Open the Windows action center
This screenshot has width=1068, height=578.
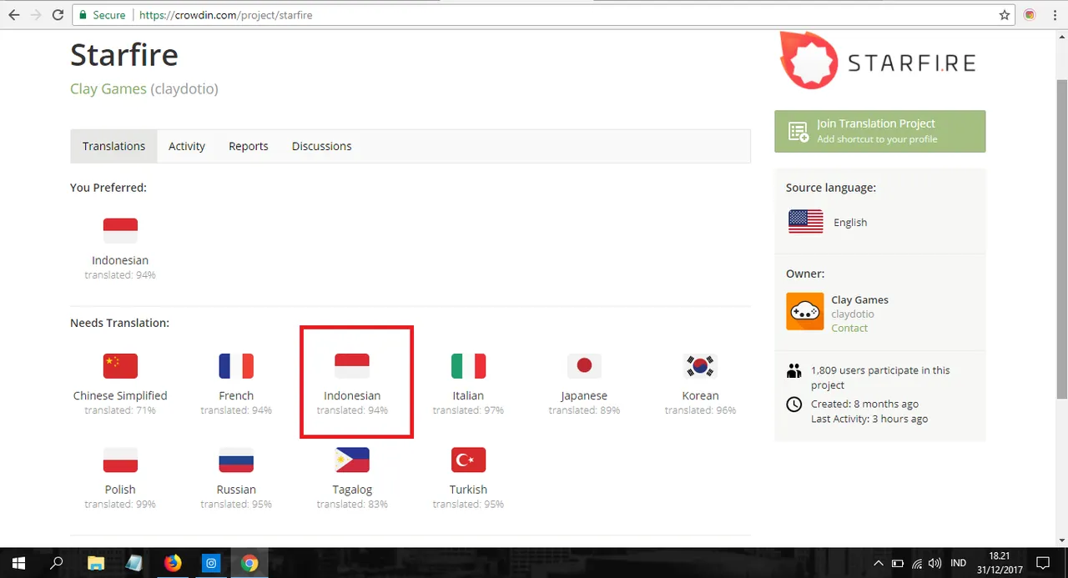(x=1042, y=563)
